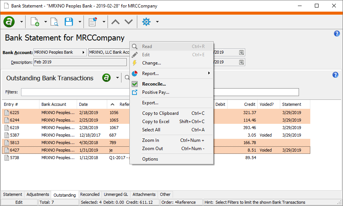This screenshot has width=343, height=206.
Task: Open the calendar picker on the date field
Action: [241, 53]
